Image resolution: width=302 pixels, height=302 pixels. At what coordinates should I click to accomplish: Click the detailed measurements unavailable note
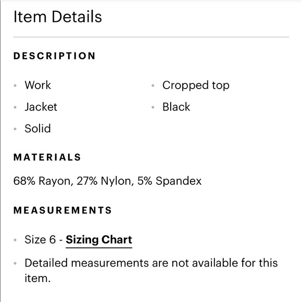pos(151,271)
